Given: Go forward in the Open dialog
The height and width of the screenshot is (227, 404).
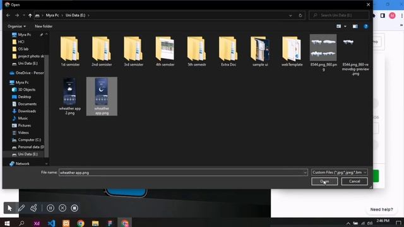Looking at the screenshot, I should point(17,15).
